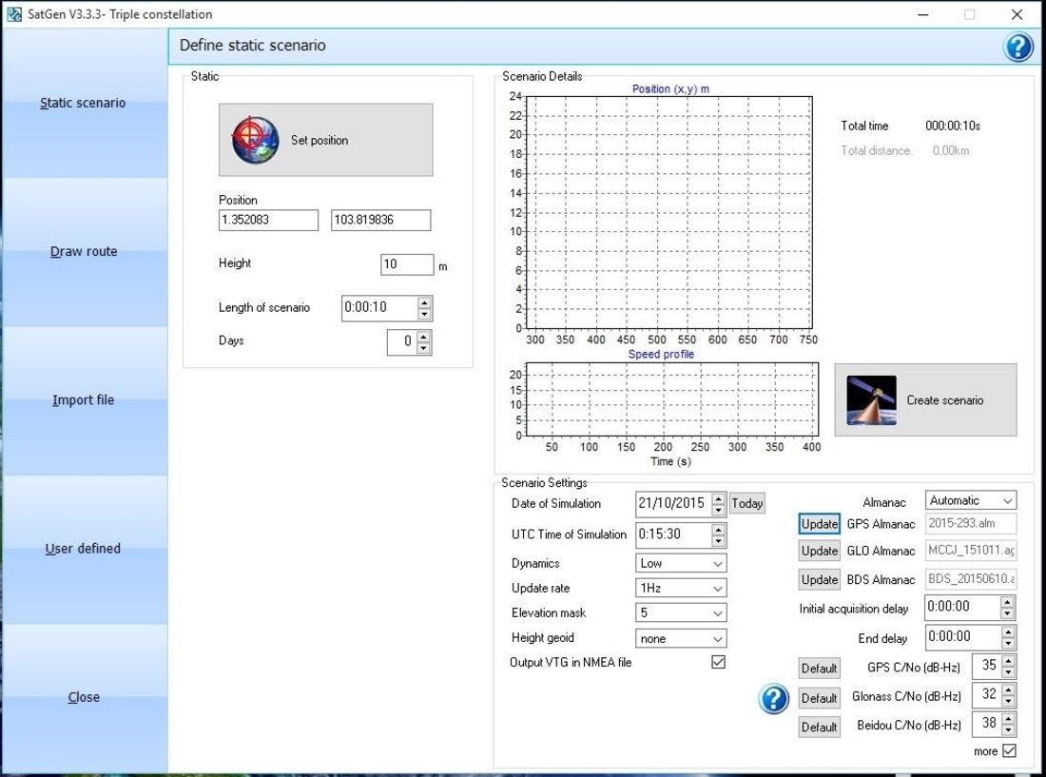Click the help icon beside Default buttons

click(773, 699)
